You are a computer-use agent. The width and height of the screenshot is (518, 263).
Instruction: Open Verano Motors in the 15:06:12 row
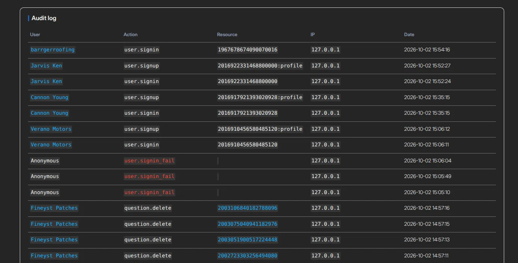pyautogui.click(x=51, y=129)
